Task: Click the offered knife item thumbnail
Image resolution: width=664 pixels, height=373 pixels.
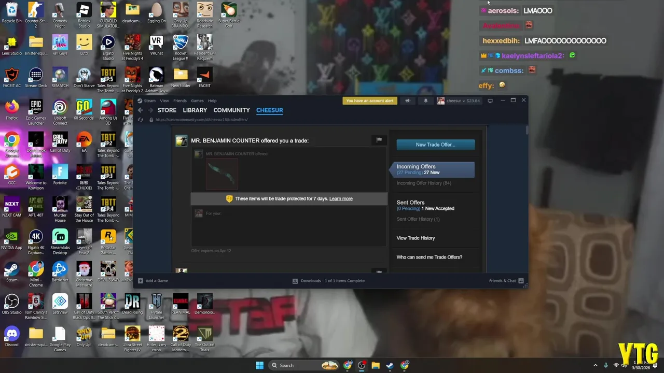Action: pyautogui.click(x=222, y=174)
